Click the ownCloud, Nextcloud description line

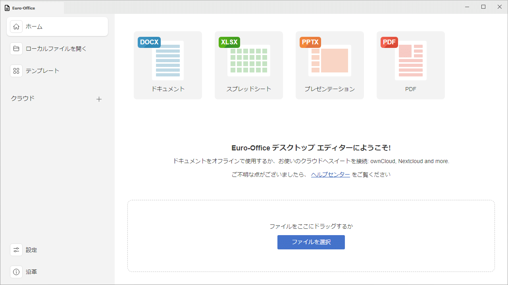pyautogui.click(x=311, y=161)
